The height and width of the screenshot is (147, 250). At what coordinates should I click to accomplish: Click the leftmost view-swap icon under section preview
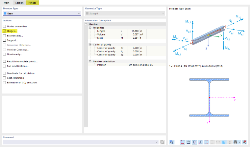(x=172, y=142)
